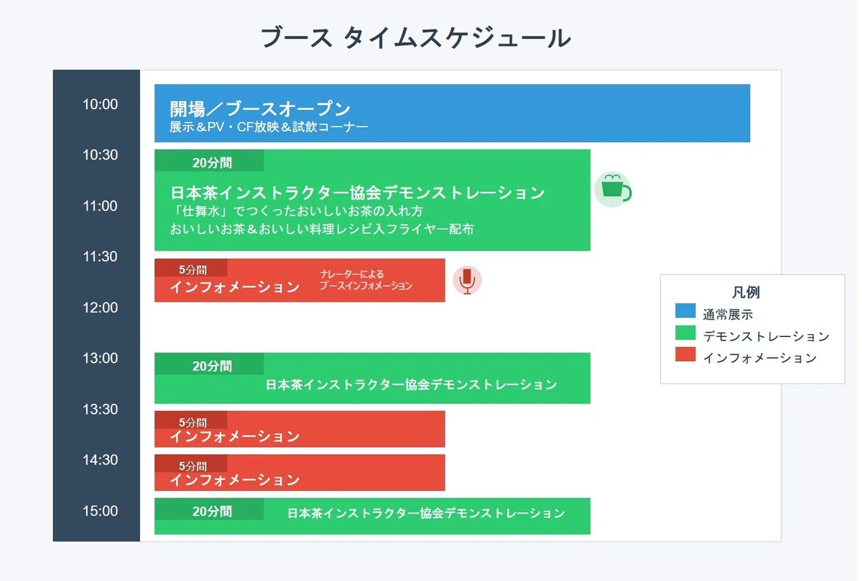
Task: Select the green デモンストレーション legend swatch
Action: (685, 333)
